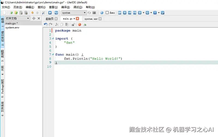Screen dimensions: 218x137
Task: Select main.go in open documents list
Action: point(23,23)
